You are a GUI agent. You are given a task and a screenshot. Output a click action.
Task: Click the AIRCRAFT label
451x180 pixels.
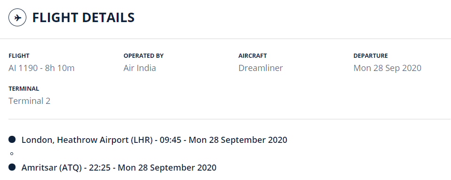253,56
